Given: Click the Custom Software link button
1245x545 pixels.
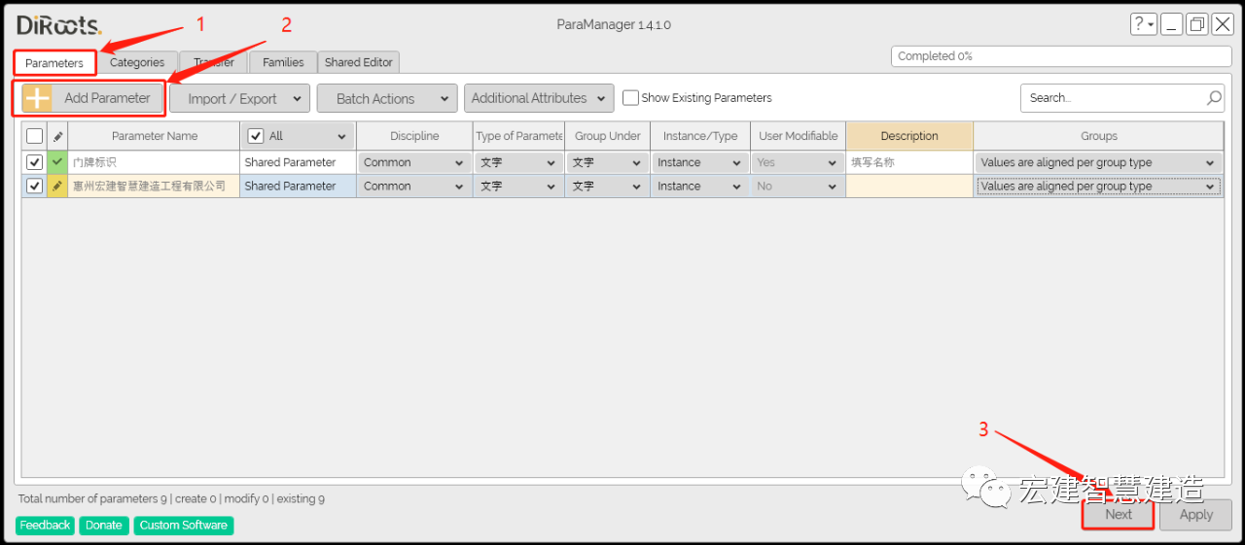Looking at the screenshot, I should [183, 526].
